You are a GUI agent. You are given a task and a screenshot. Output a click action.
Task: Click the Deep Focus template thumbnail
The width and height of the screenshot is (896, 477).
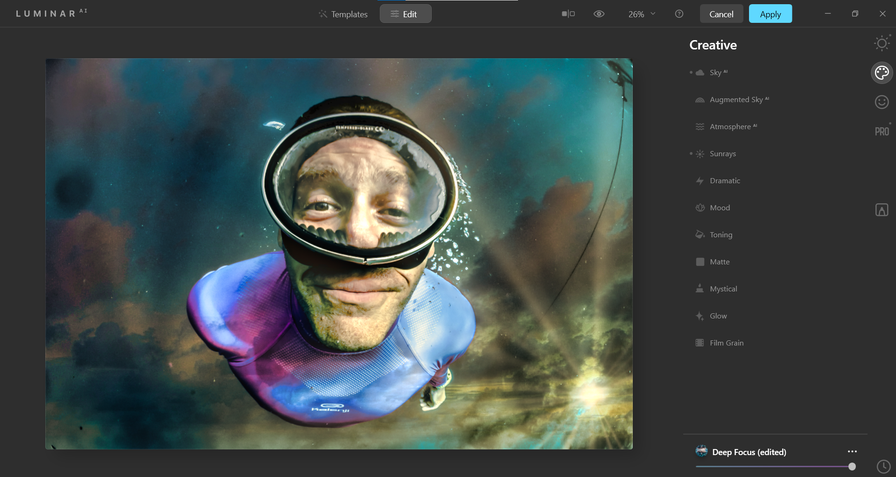click(x=701, y=451)
